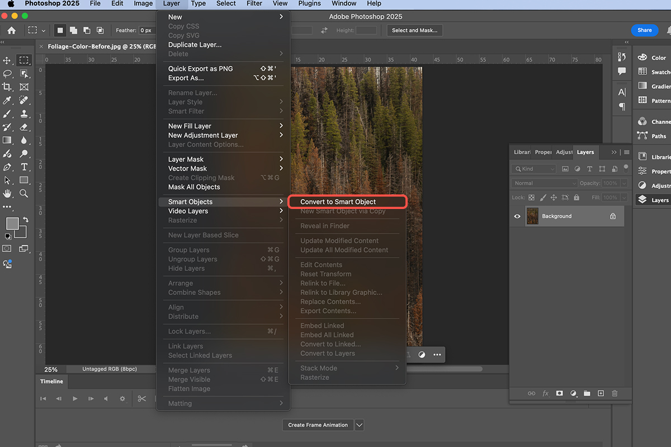This screenshot has width=671, height=447.
Task: Pick the Eyedropper tool
Action: tap(7, 101)
